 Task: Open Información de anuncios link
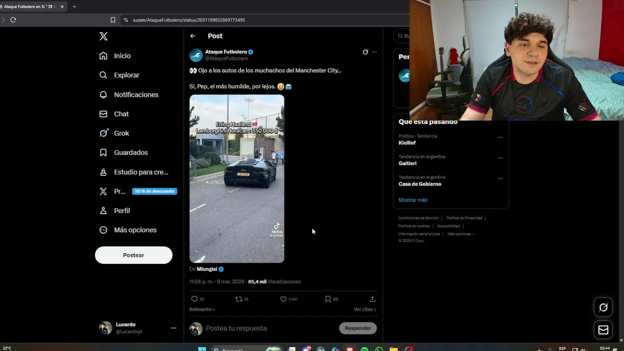(419, 234)
